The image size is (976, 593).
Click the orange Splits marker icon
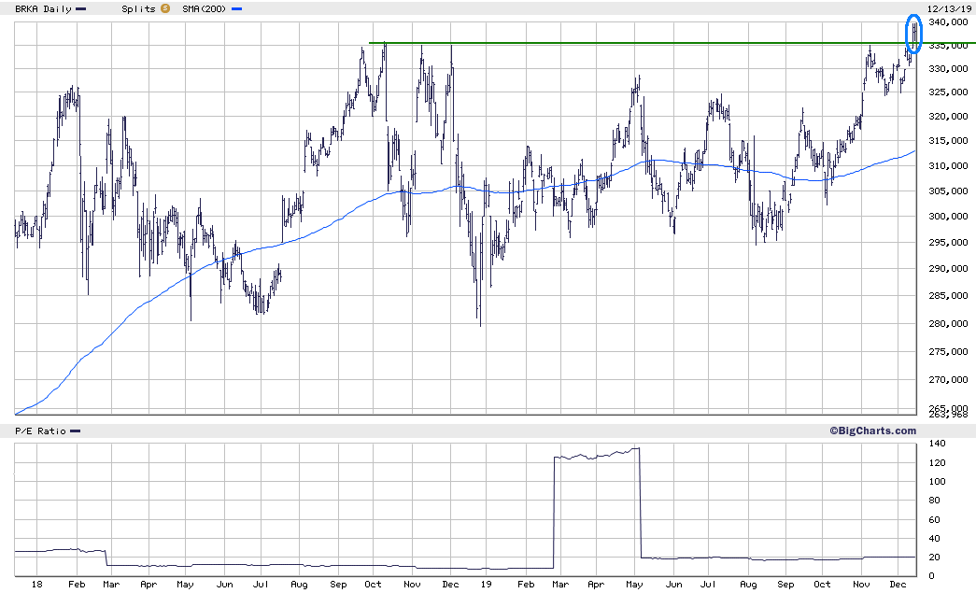[x=165, y=8]
